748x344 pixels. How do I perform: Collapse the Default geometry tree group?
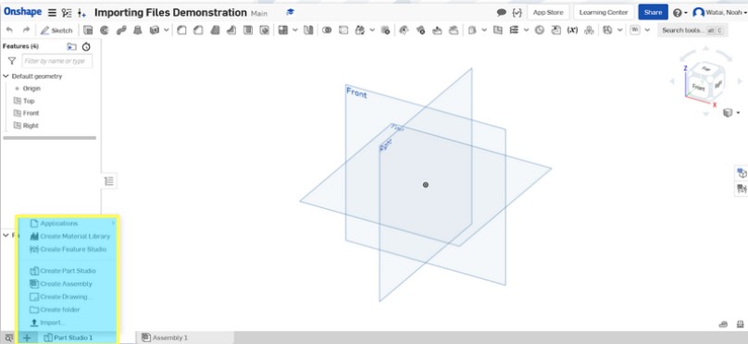[x=6, y=76]
